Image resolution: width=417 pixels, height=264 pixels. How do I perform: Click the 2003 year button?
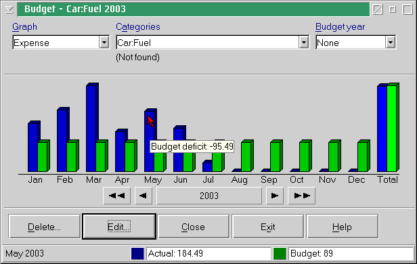[x=209, y=196]
